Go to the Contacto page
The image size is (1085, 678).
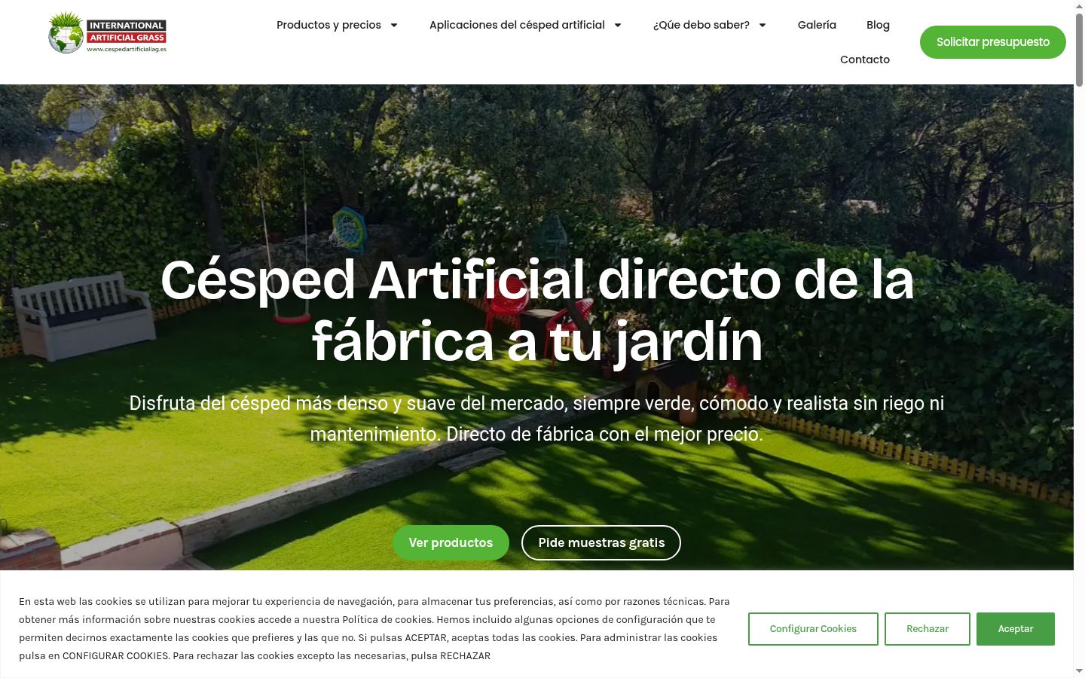[865, 60]
